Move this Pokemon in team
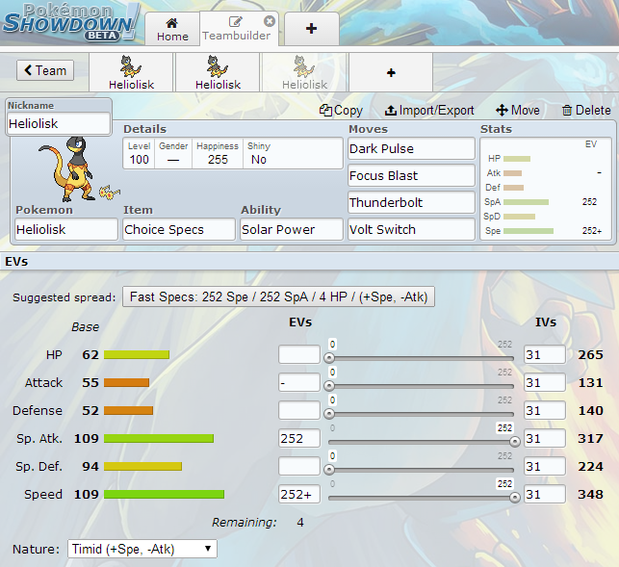 click(518, 110)
